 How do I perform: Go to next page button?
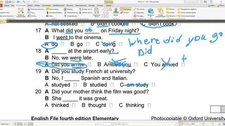(116, 124)
